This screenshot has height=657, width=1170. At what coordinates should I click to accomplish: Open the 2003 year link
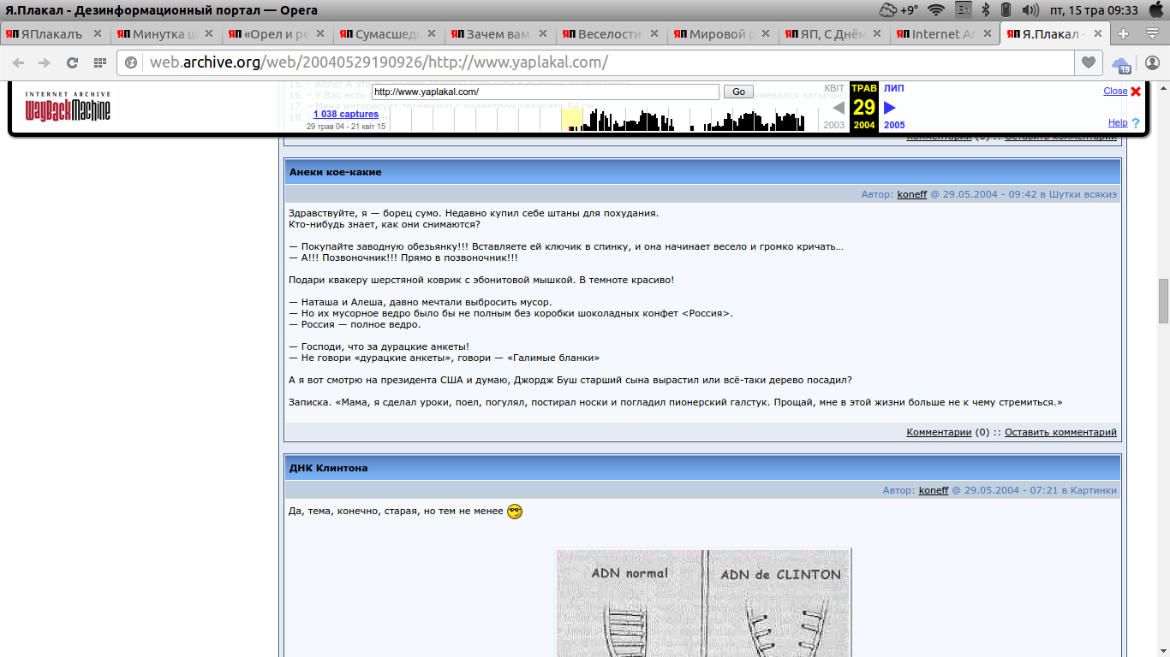834,125
